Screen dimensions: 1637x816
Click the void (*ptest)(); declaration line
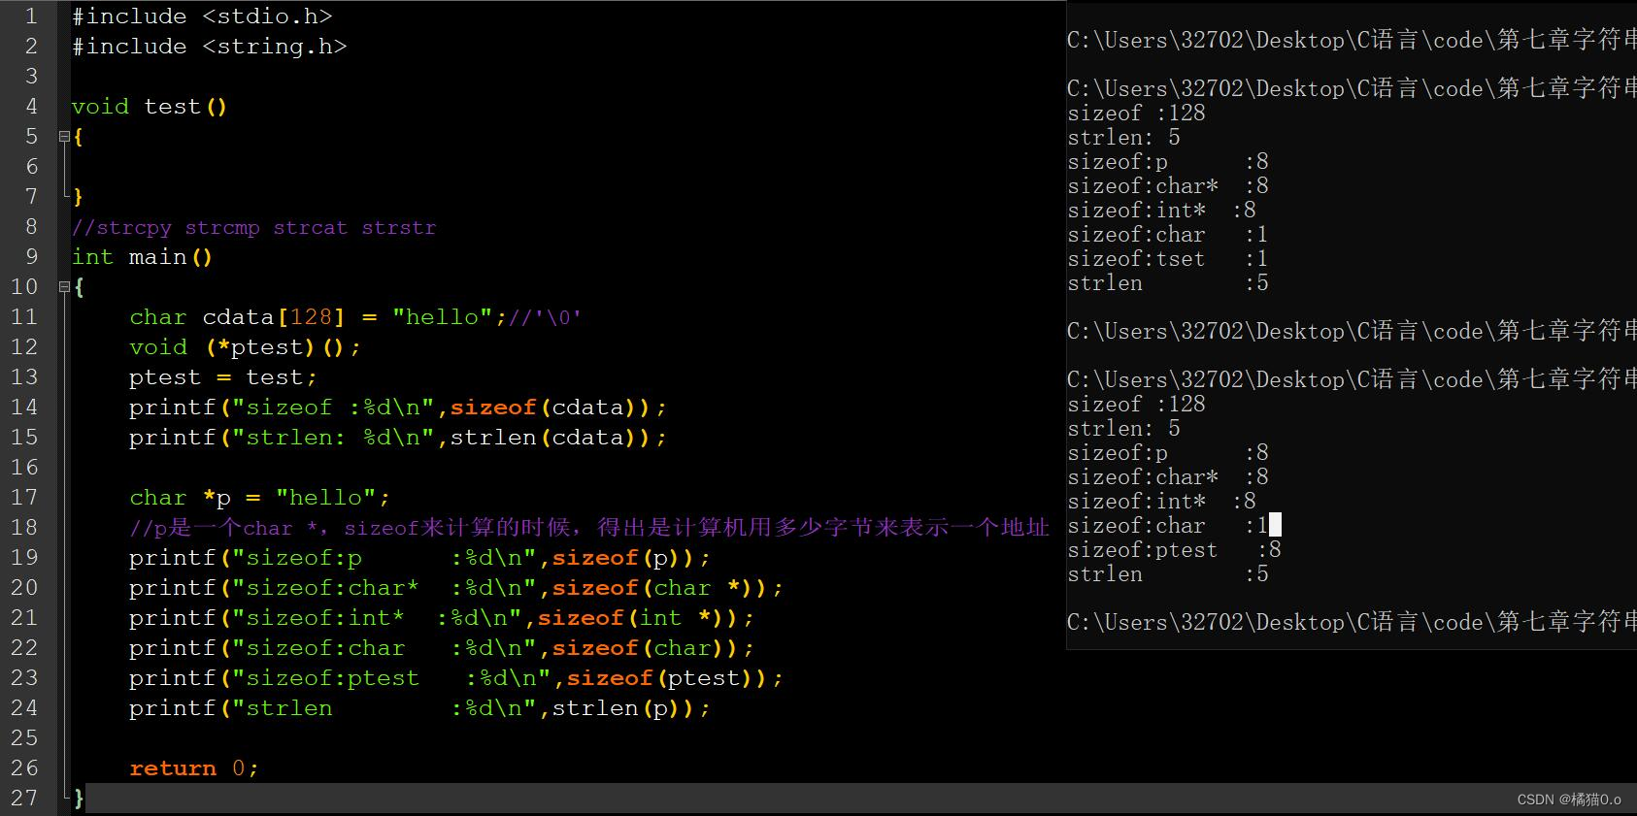(x=245, y=347)
